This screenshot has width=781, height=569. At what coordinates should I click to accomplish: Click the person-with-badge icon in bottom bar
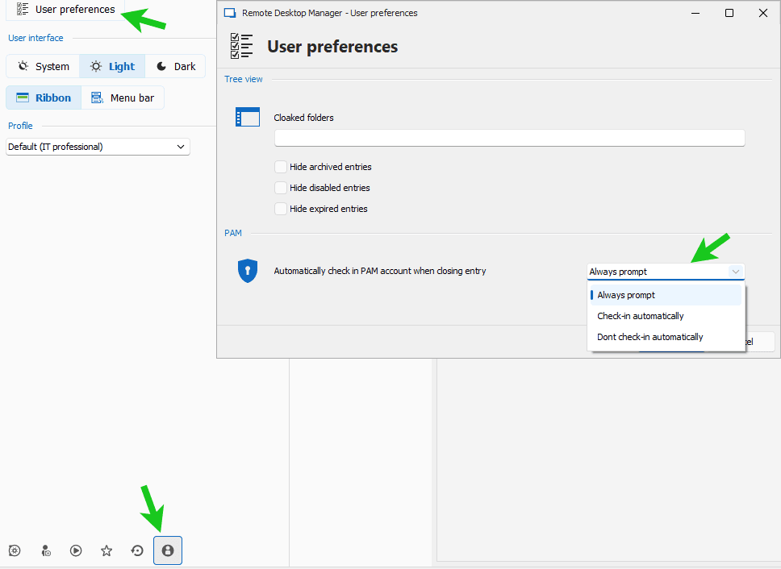(x=45, y=550)
